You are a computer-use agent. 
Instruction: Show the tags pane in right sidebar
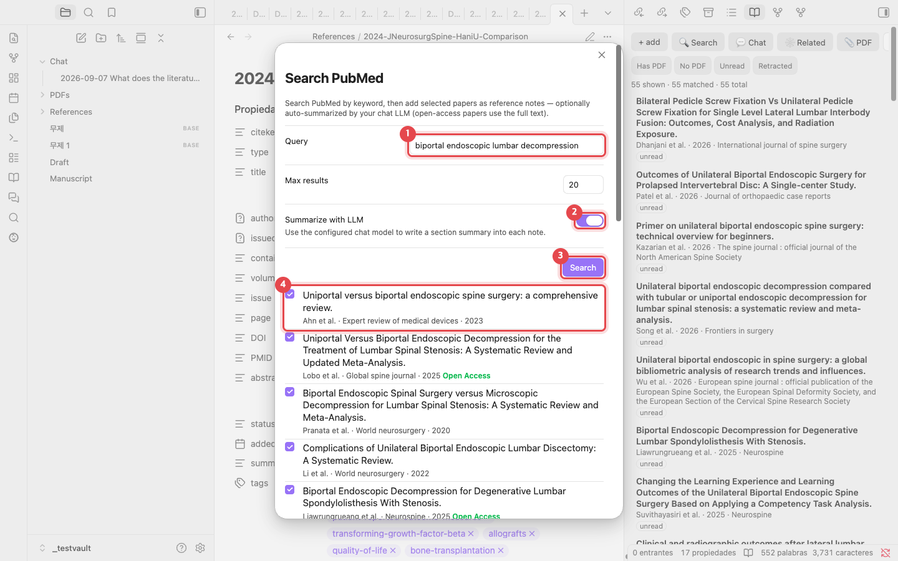(685, 12)
